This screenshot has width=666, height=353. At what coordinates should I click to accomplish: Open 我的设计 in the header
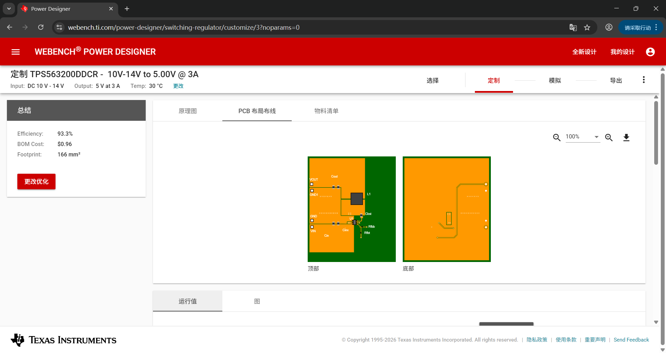coord(622,52)
